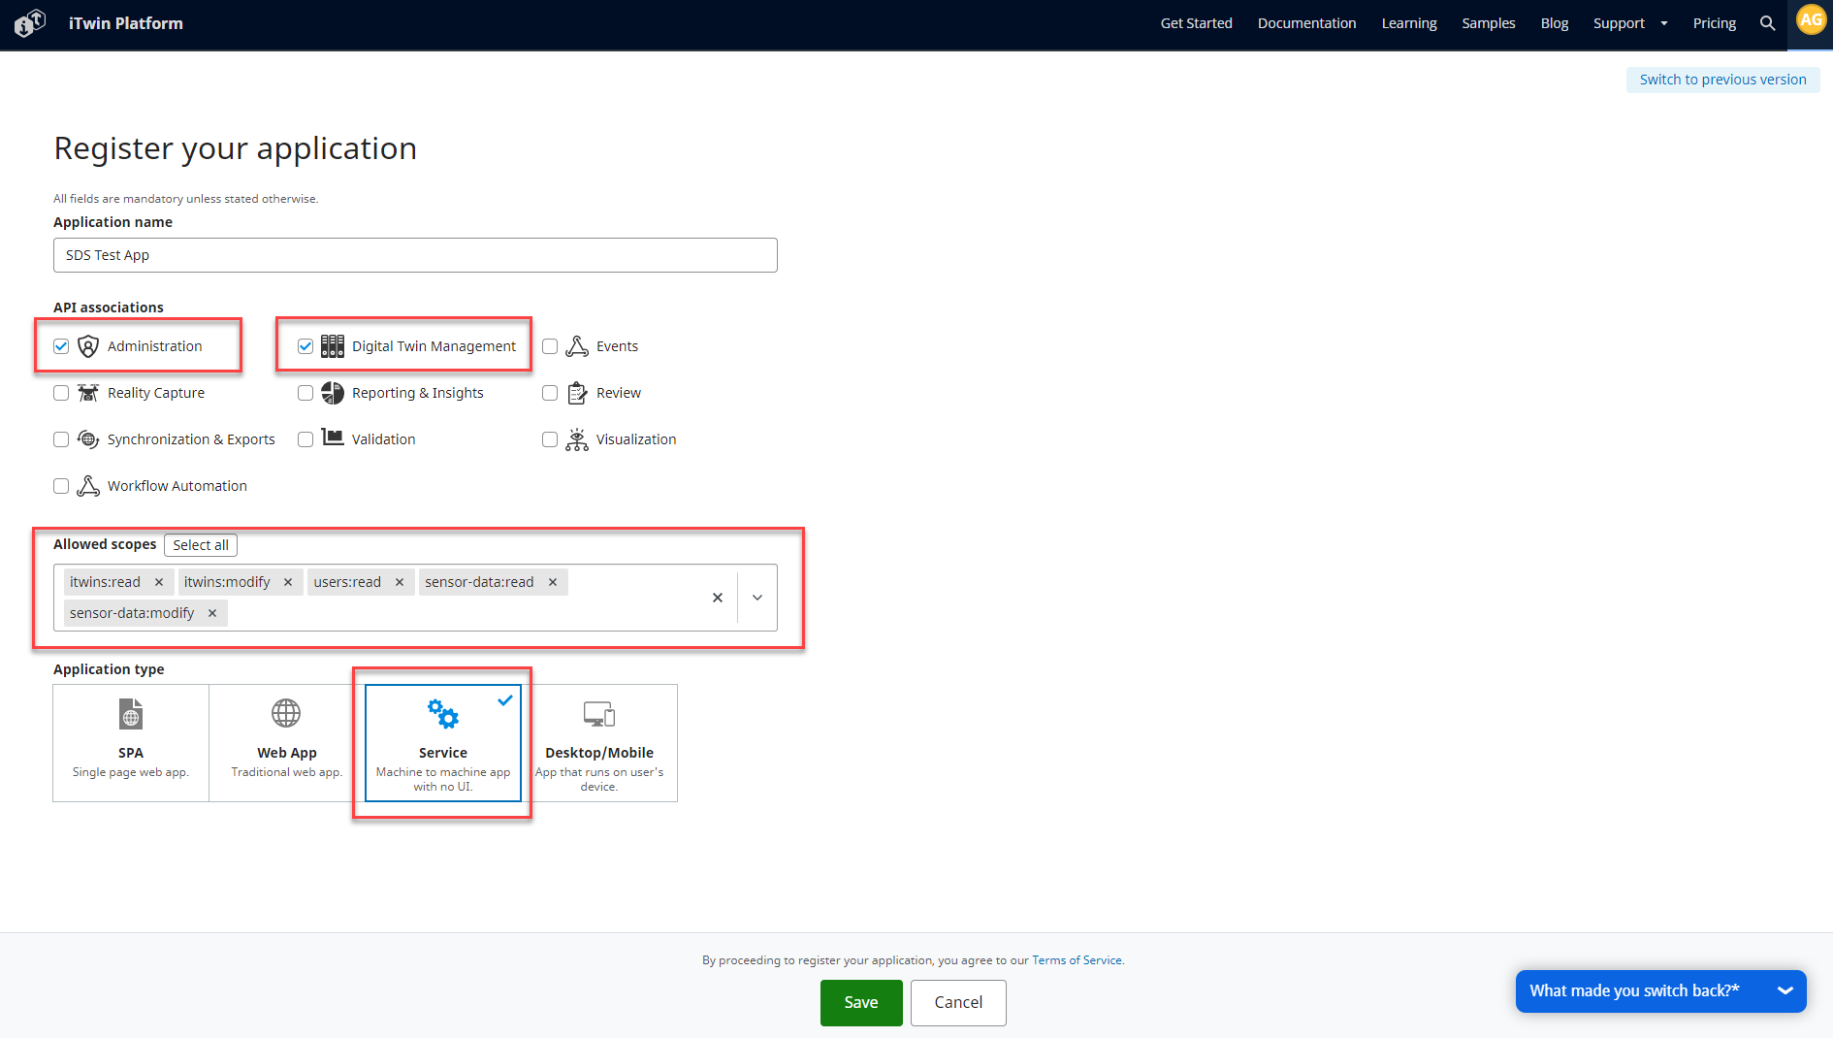The image size is (1833, 1038).
Task: Remove the sensor-data:modify scope tag
Action: pos(212,613)
